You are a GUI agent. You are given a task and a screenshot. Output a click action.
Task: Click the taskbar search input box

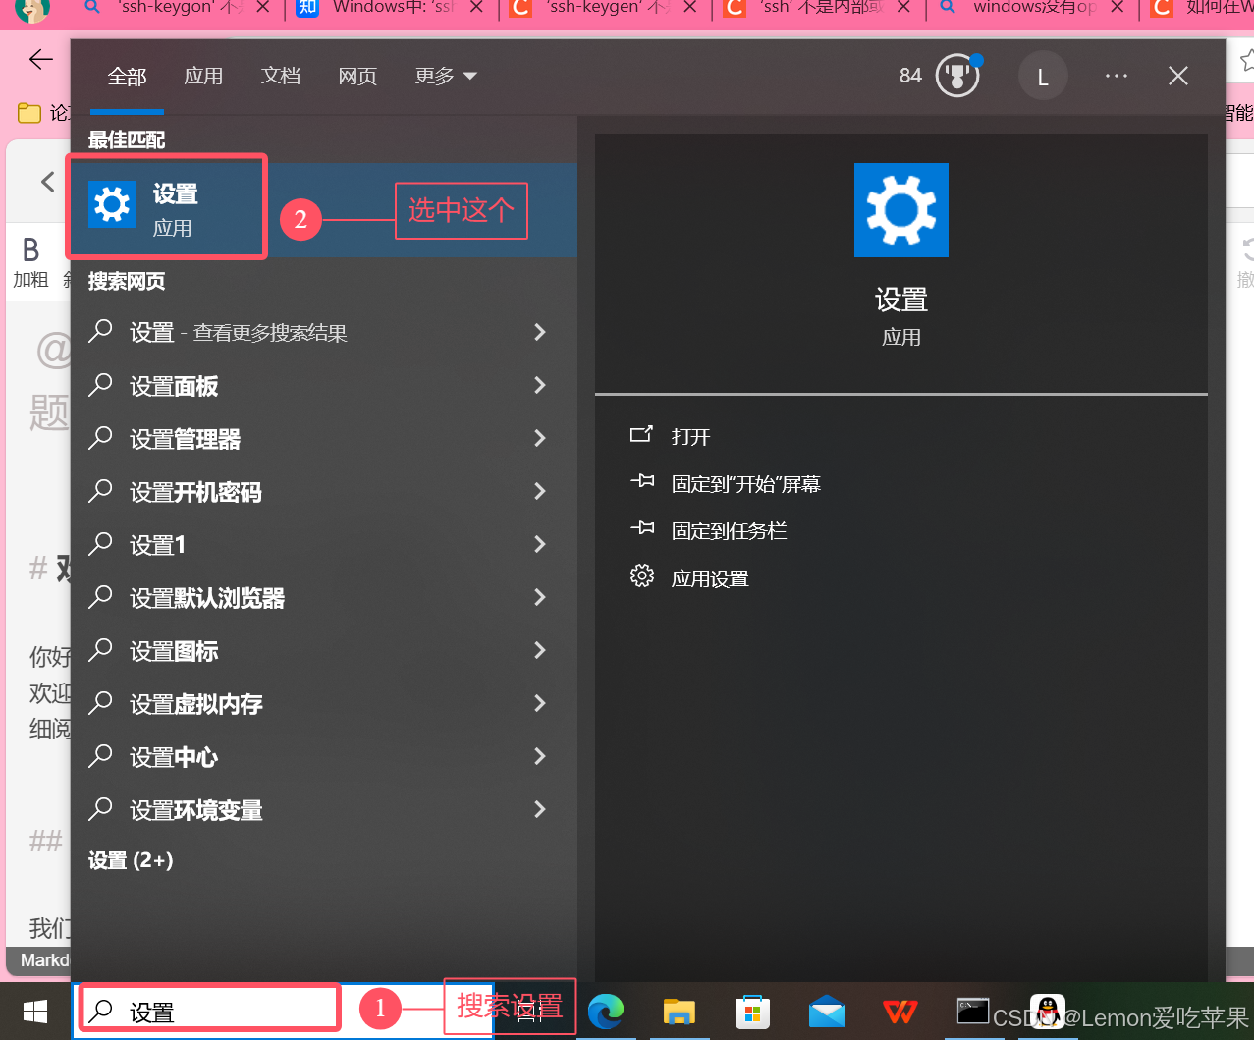[x=208, y=1007]
